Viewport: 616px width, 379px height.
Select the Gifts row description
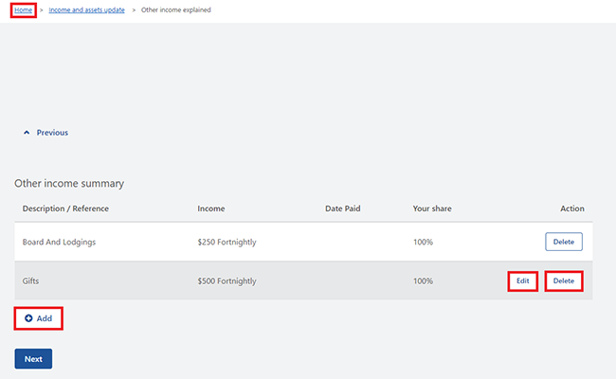click(x=33, y=281)
